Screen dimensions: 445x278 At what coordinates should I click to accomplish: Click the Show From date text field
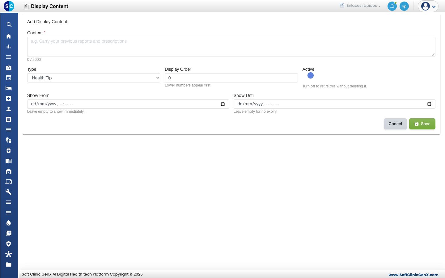[x=128, y=104]
